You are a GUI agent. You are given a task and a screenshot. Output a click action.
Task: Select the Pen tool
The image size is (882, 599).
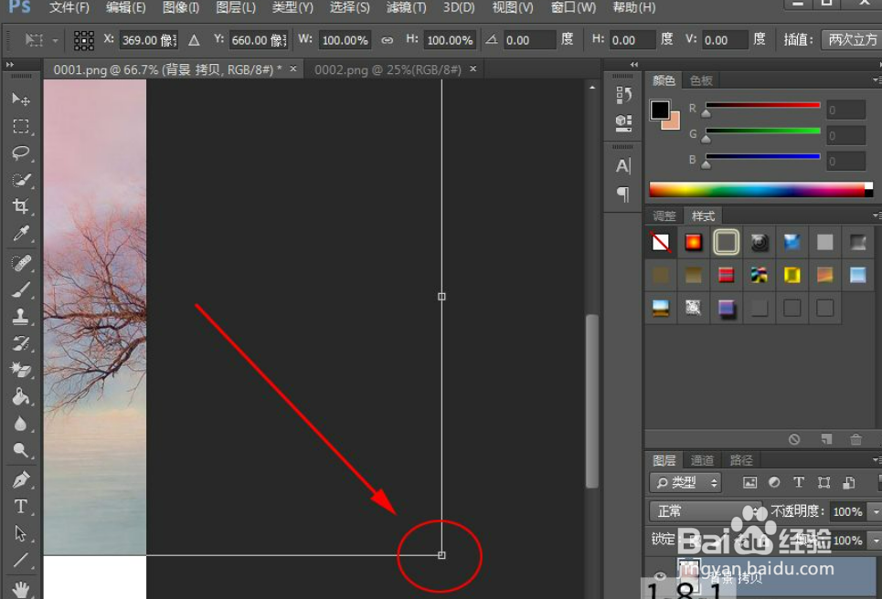click(x=21, y=480)
